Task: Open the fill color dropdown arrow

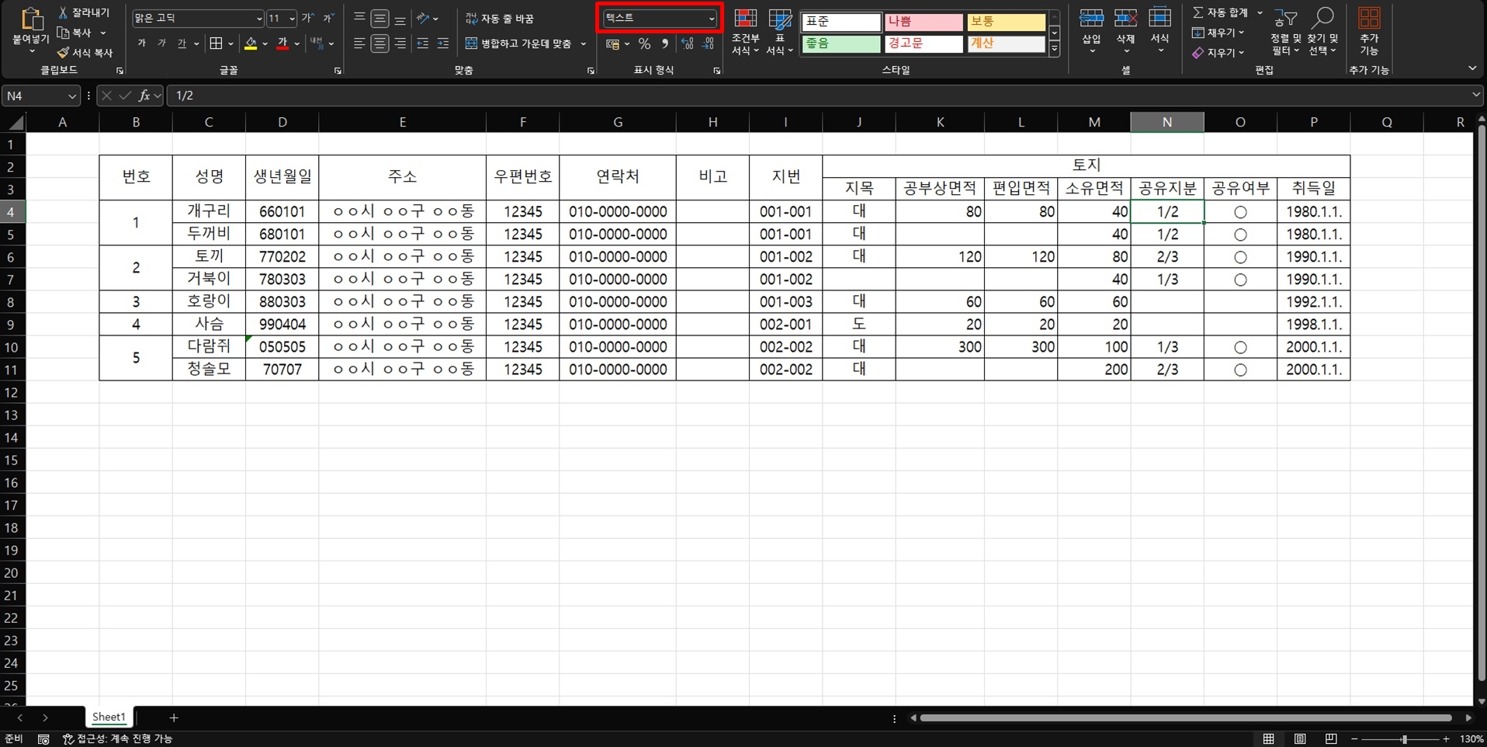Action: 265,43
